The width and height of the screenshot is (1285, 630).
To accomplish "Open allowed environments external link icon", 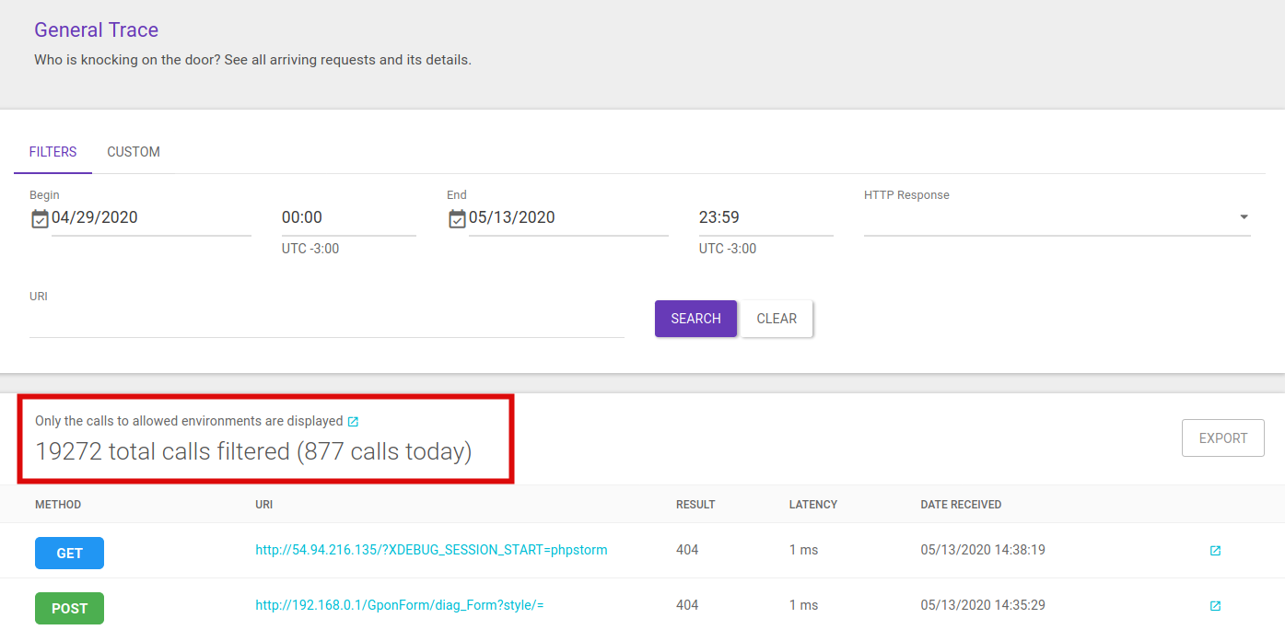I will (354, 422).
